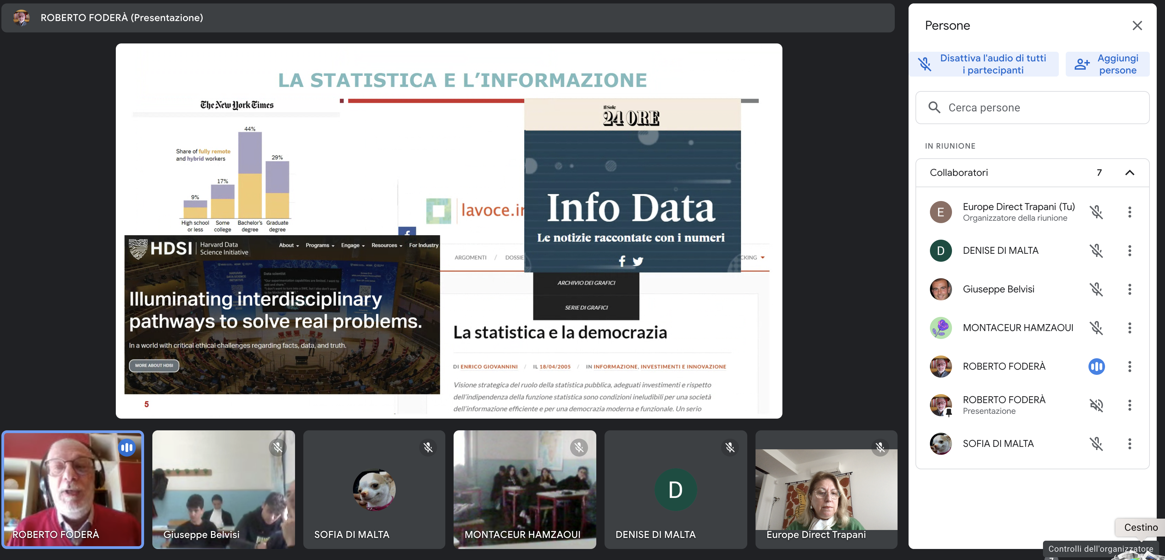This screenshot has width=1165, height=560.
Task: Click Aggiungi persone button
Action: point(1107,64)
